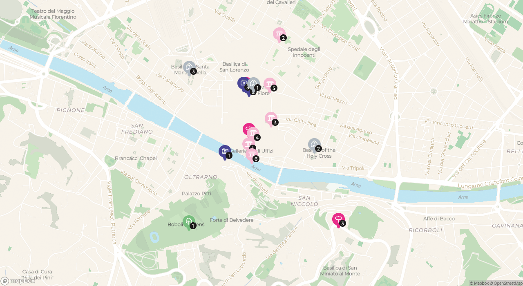Select gray church marker 3 at Santa Maria Novella
523x286 pixels.
click(189, 68)
